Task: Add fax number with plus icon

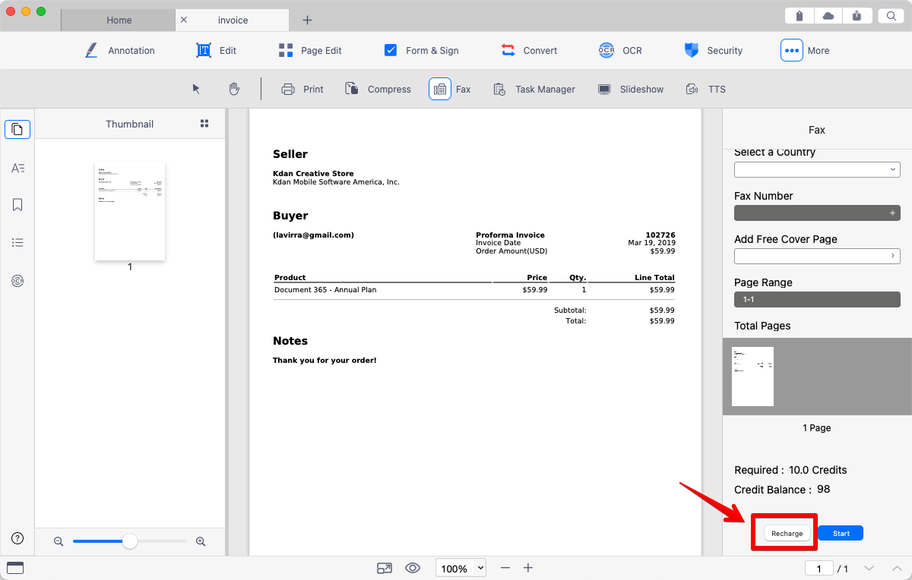Action: click(x=892, y=213)
